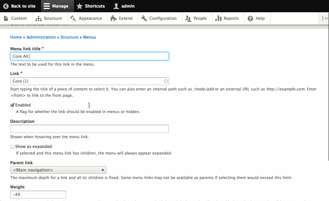Open the Help menu label
329x201 pixels.
260,18
